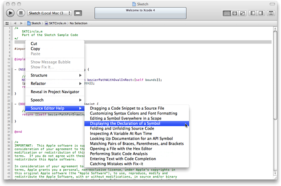The image size is (281, 186).
Task: Click the related files grid icon
Action: (7, 23)
